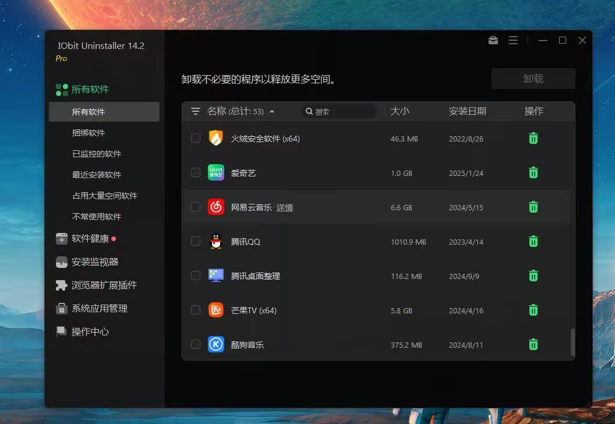The width and height of the screenshot is (615, 424).
Task: Click the 所有软件 green grid icon
Action: (62, 90)
